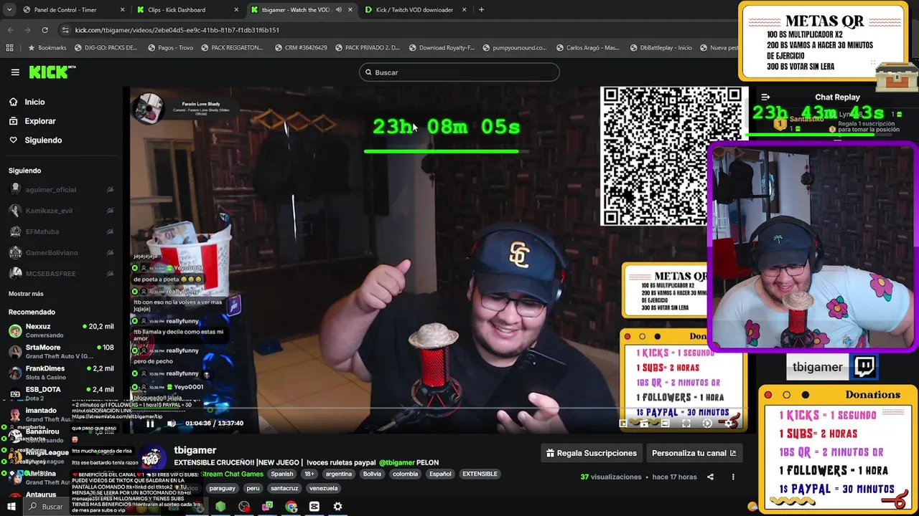
Task: Select the argentina tag
Action: 338,474
